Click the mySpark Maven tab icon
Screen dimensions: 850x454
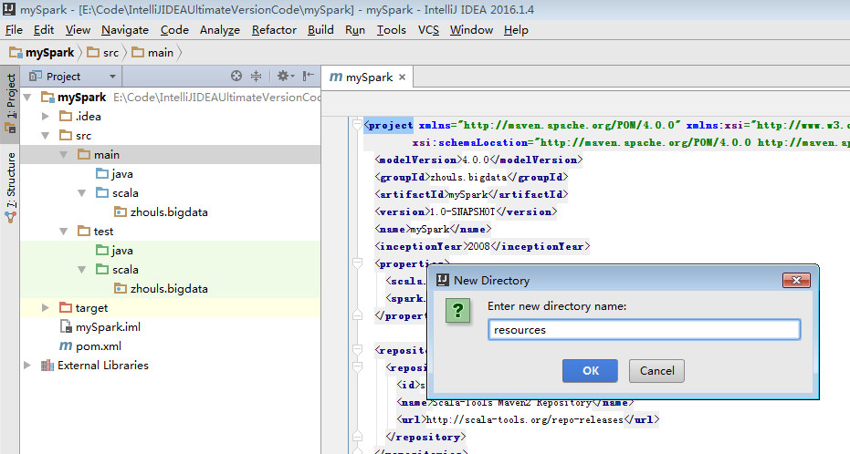tap(336, 77)
